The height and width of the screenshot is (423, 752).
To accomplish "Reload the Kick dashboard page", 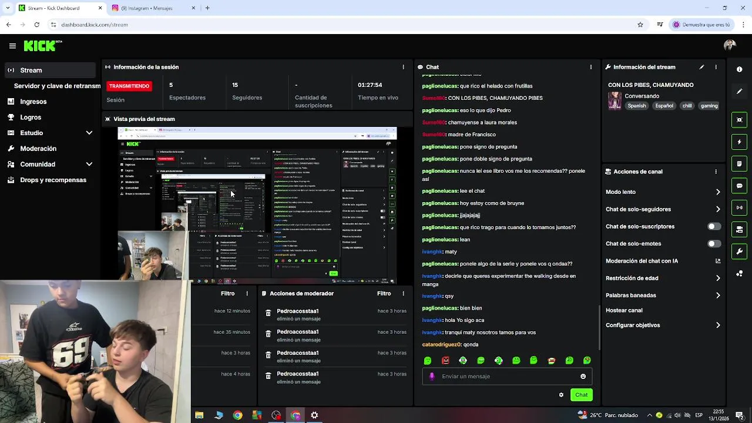I will coord(36,25).
